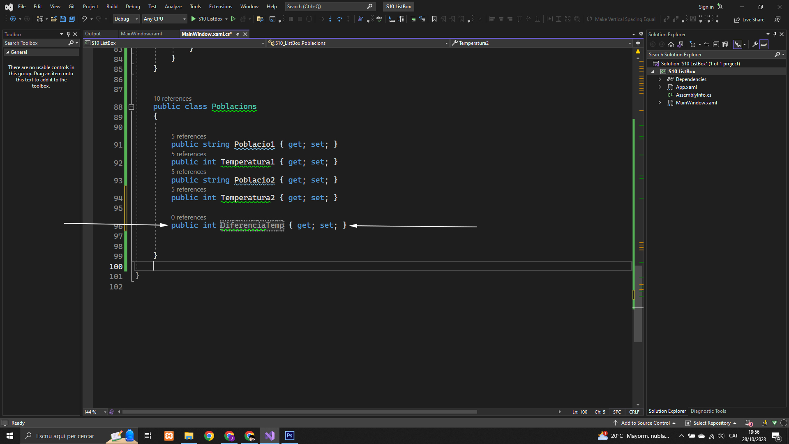
Task: Toggle Preview Selected Items in Solution Explorer
Action: point(764,44)
